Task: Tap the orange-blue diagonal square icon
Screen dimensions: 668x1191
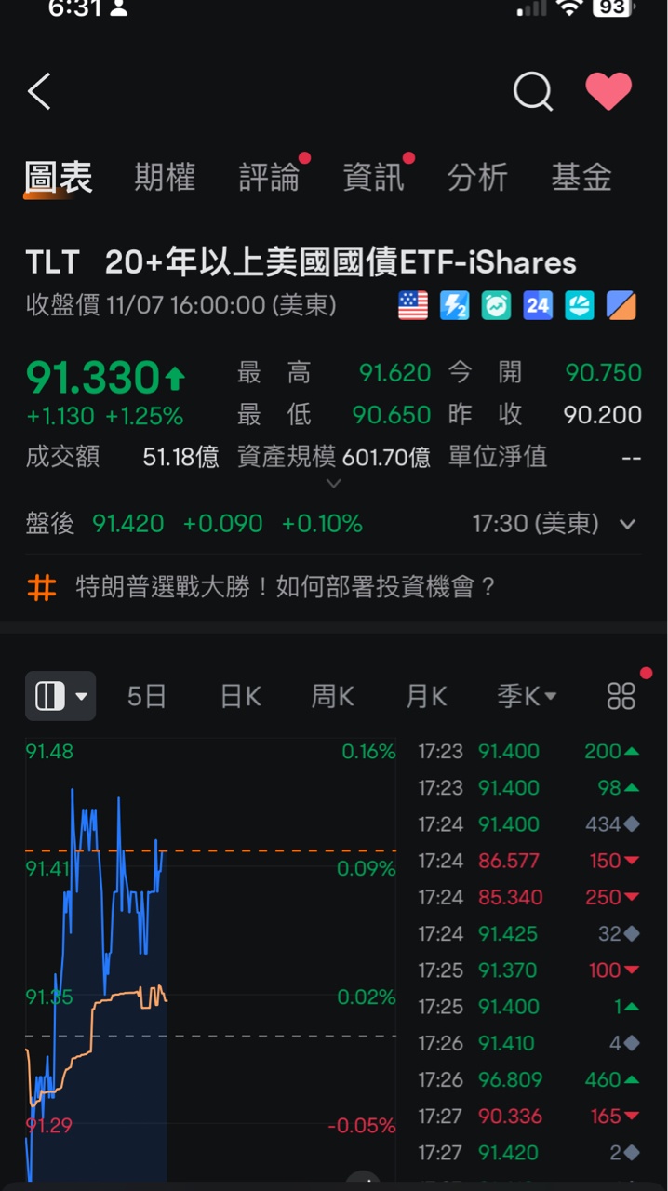Action: click(x=621, y=305)
